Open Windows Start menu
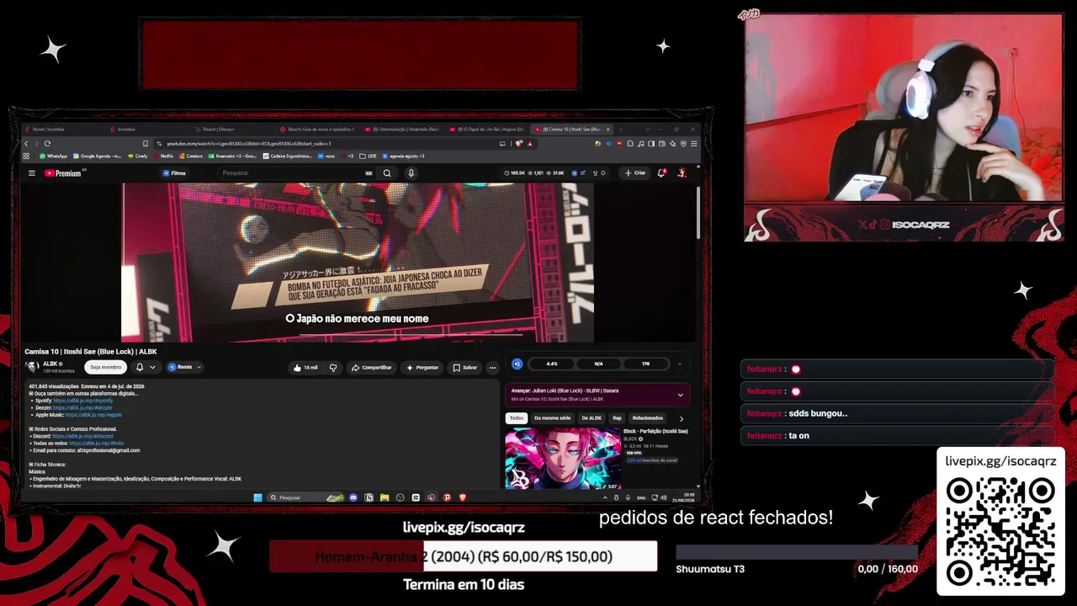This screenshot has width=1077, height=606. [257, 497]
